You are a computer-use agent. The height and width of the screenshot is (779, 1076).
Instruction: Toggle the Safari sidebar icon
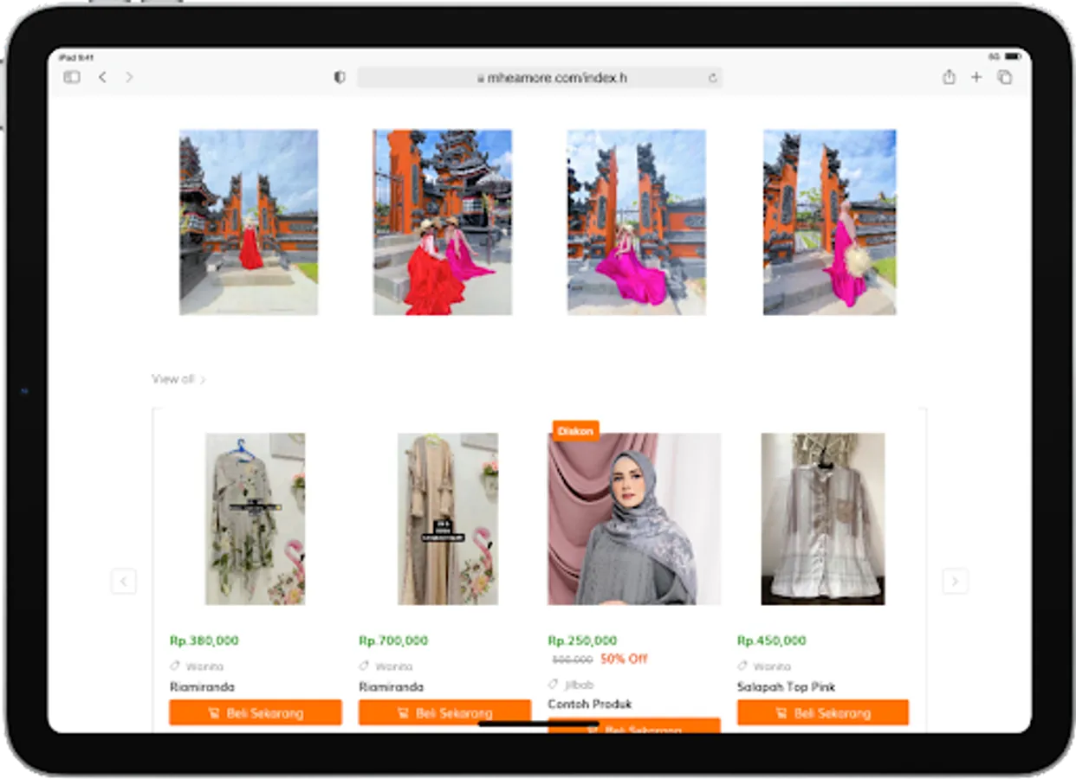tap(72, 77)
